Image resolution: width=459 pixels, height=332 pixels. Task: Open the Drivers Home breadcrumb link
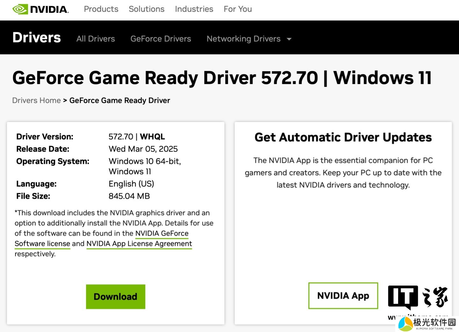point(36,101)
